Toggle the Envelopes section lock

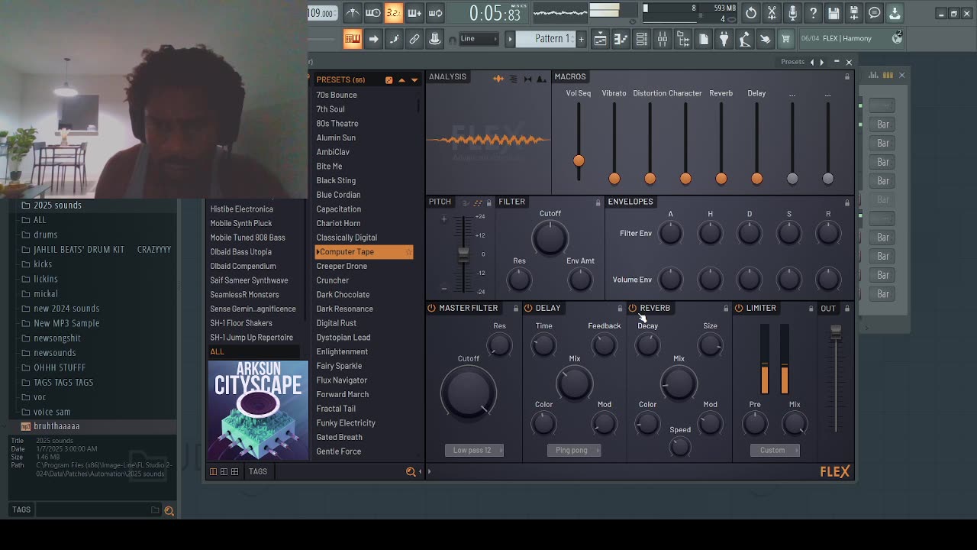847,202
